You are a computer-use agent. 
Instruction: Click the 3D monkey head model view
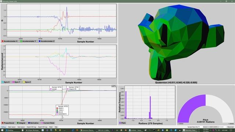click(181, 42)
